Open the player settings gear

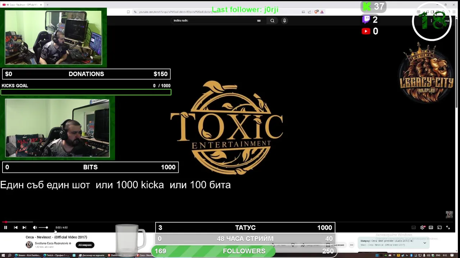[423, 228]
